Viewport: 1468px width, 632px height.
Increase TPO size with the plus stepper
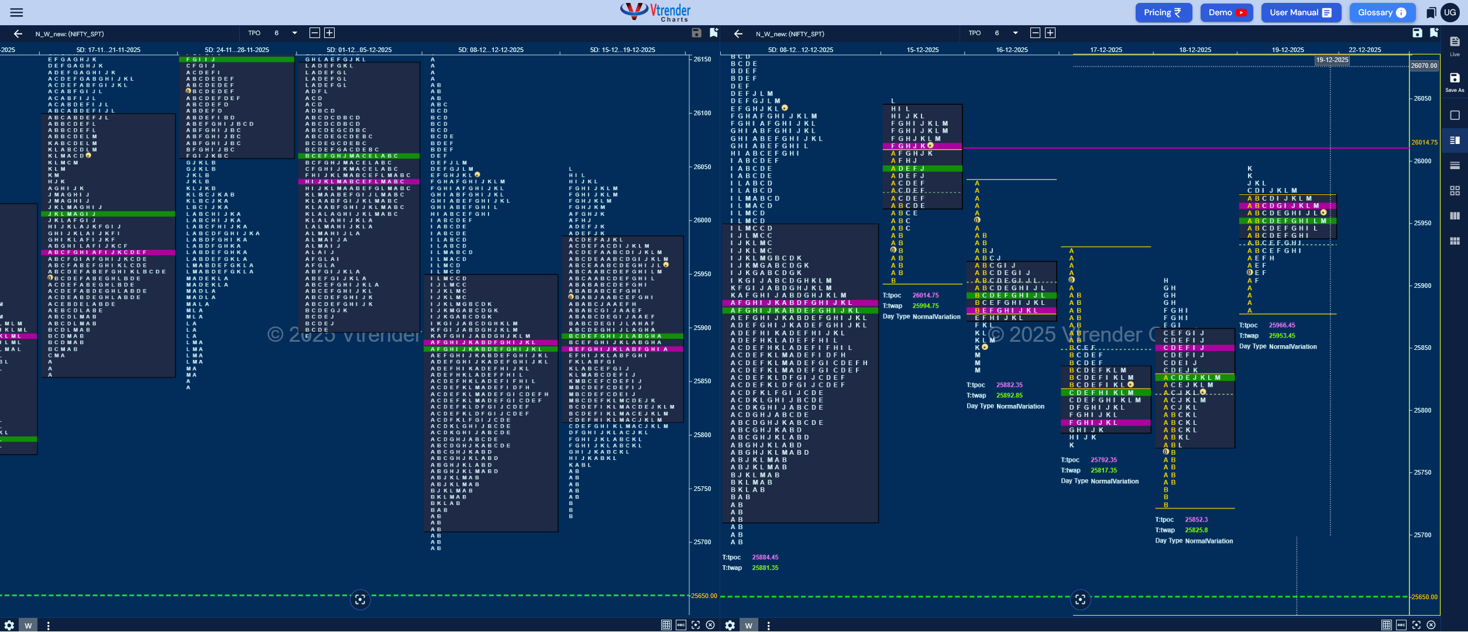(x=330, y=33)
